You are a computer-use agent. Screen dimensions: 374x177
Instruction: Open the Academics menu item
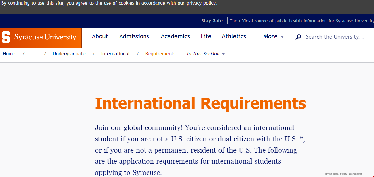[175, 36]
